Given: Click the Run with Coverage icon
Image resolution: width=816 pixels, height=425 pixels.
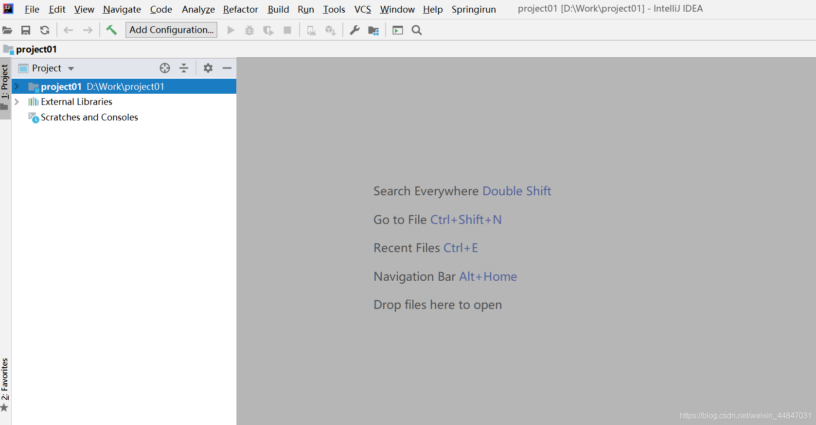Looking at the screenshot, I should (268, 30).
